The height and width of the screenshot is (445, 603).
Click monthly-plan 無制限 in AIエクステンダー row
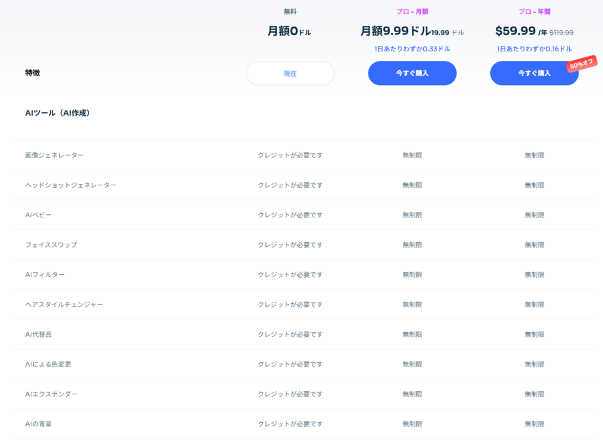[412, 394]
